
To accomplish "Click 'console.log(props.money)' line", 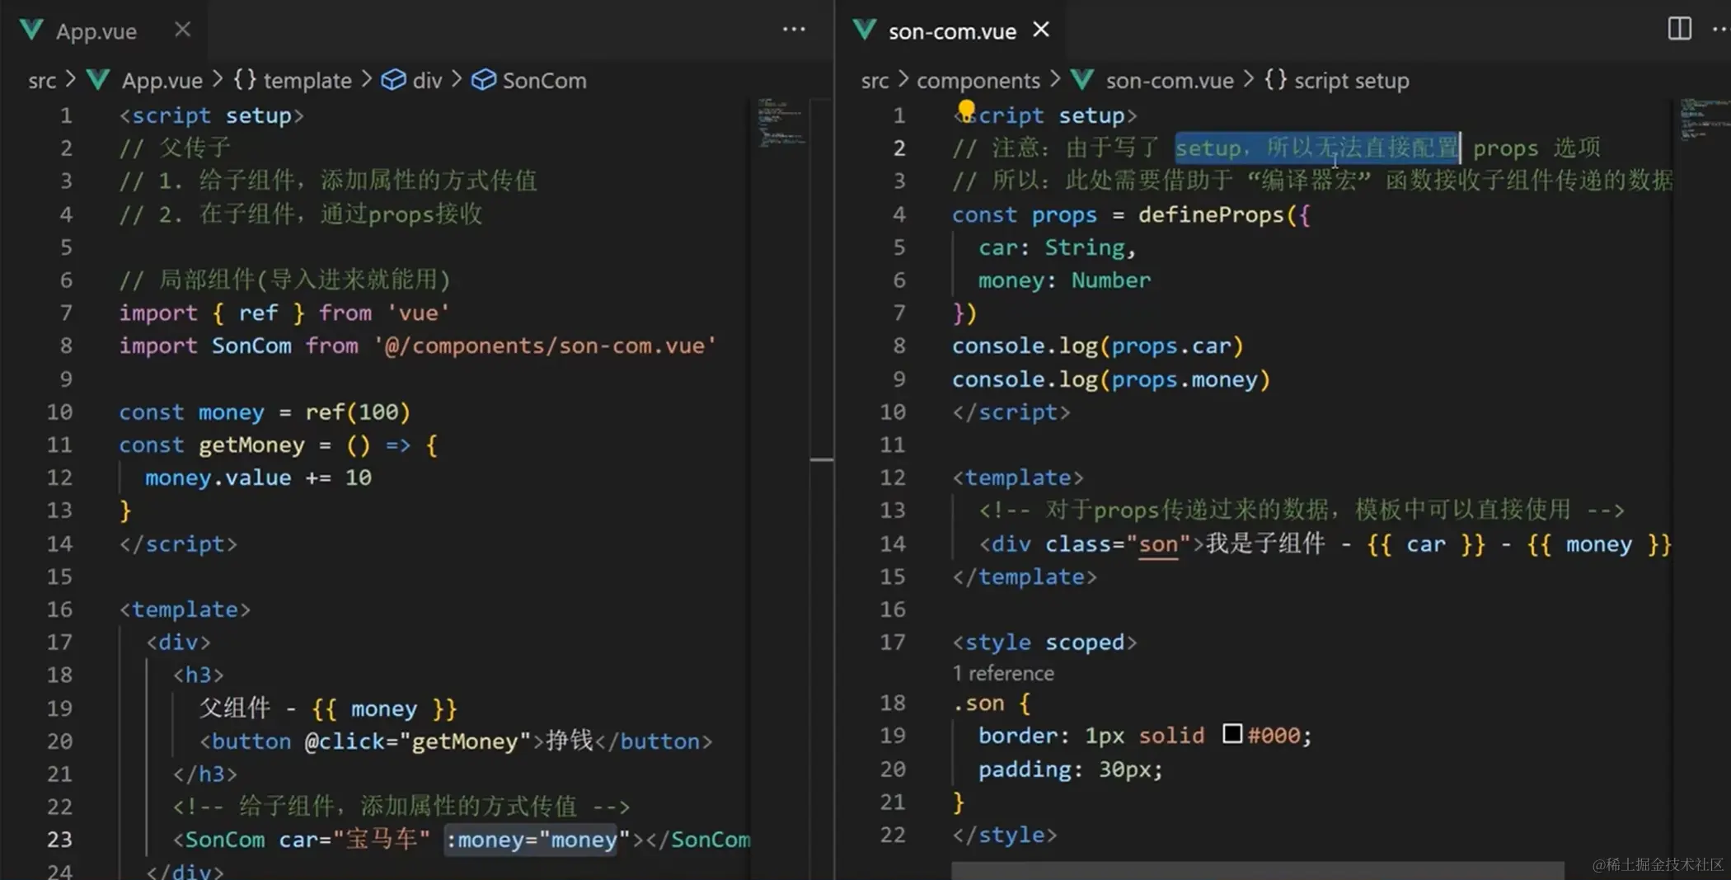I will 1111,380.
